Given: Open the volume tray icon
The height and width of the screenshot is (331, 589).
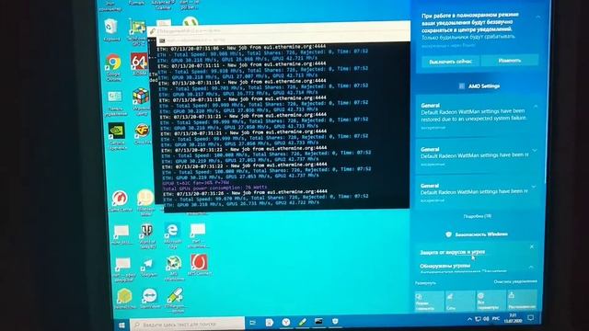Looking at the screenshot, I should (x=486, y=319).
